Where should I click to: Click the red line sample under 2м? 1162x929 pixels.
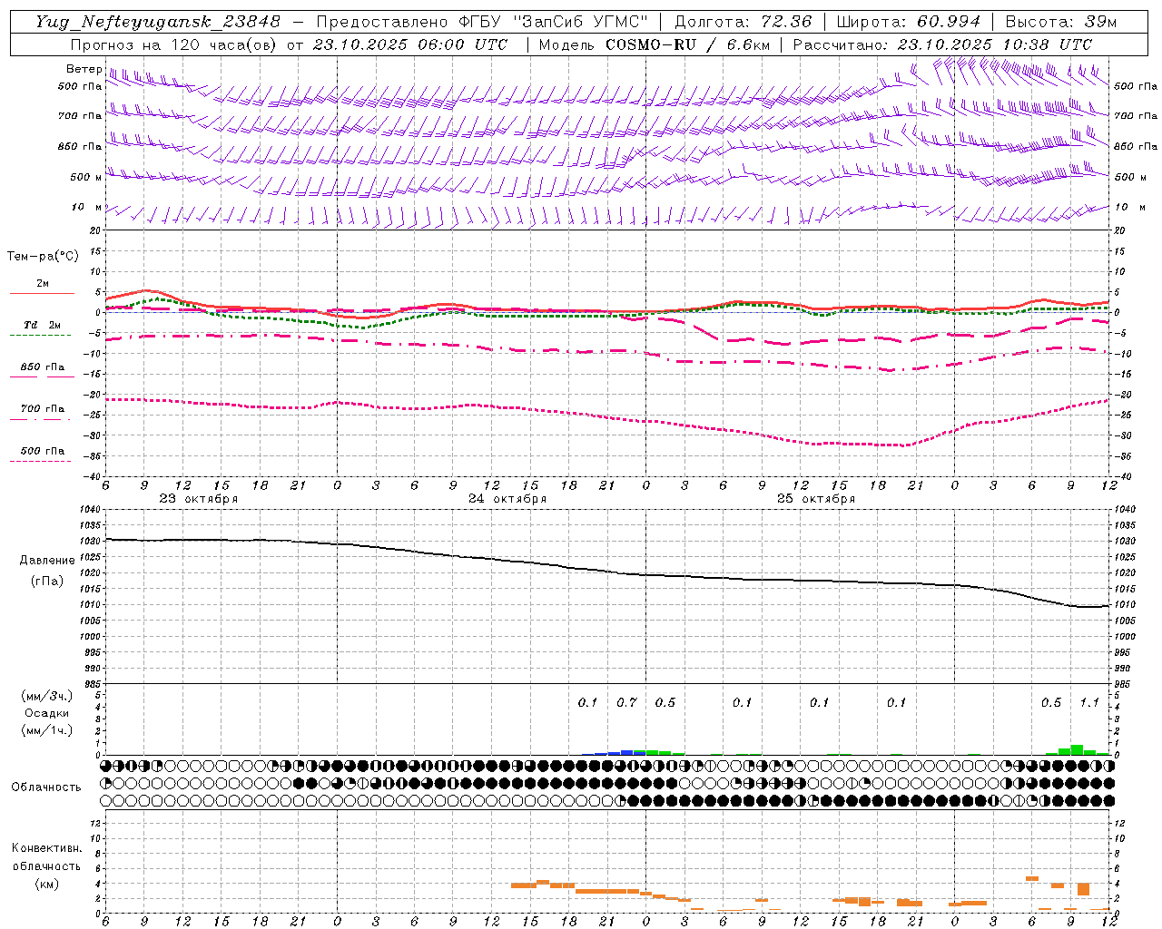click(42, 293)
